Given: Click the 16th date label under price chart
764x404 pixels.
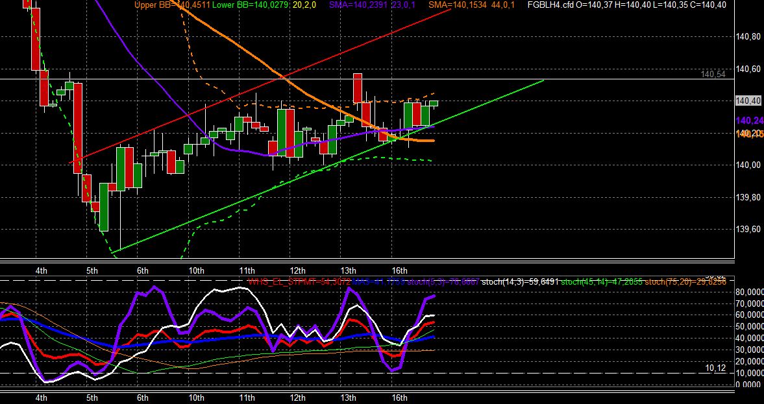Looking at the screenshot, I should click(x=399, y=270).
